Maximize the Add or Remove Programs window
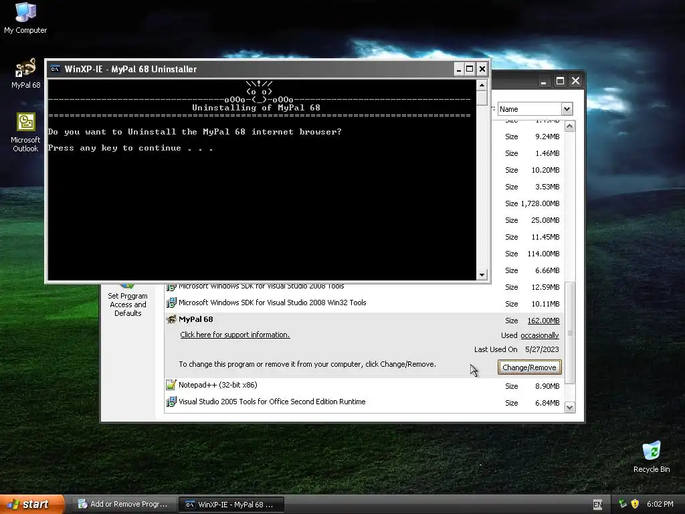The image size is (685, 514). (560, 81)
